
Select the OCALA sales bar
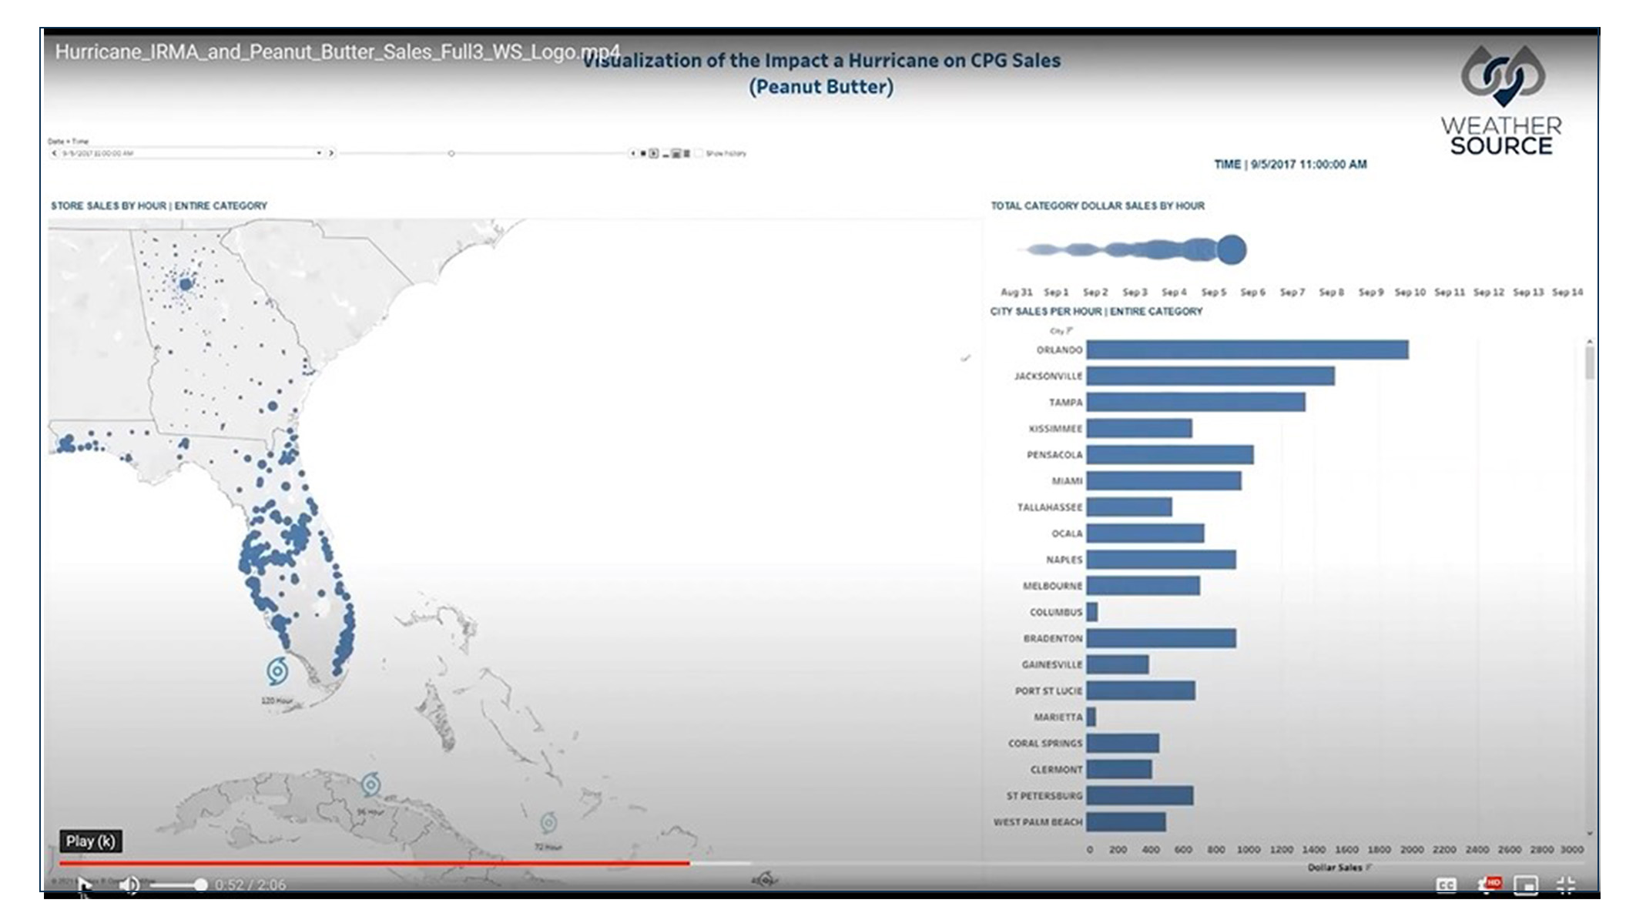point(1145,533)
